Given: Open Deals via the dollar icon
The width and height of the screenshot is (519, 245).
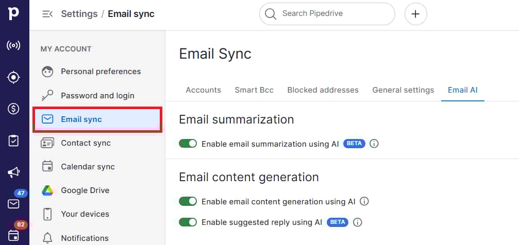Looking at the screenshot, I should [13, 109].
